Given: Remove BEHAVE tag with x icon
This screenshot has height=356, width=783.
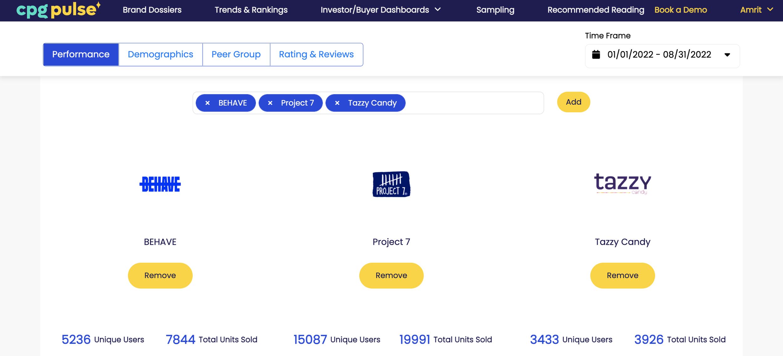Looking at the screenshot, I should [x=207, y=103].
